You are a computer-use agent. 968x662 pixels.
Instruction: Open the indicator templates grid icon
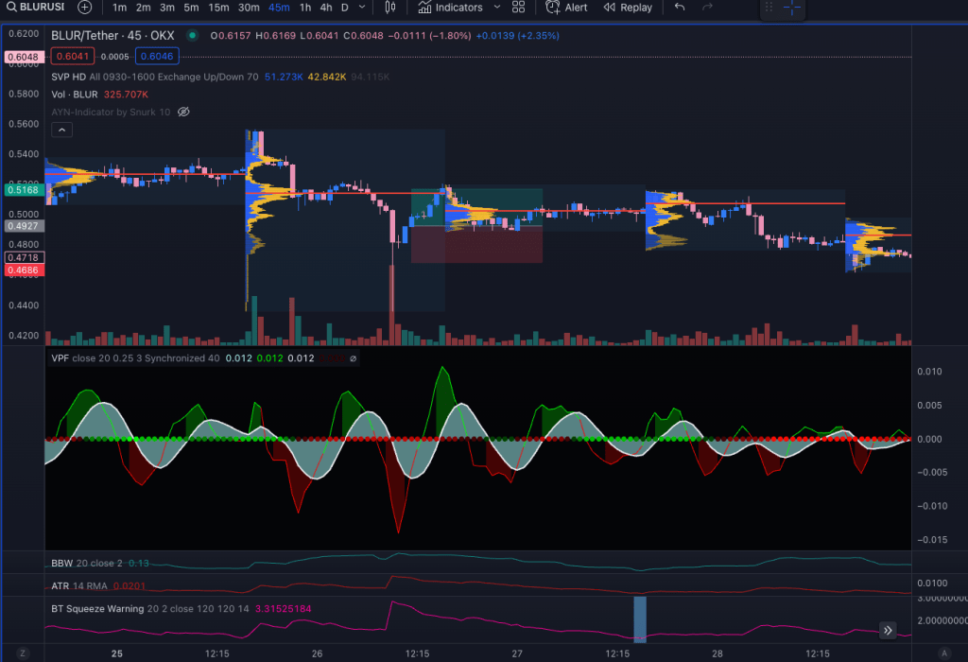point(518,8)
